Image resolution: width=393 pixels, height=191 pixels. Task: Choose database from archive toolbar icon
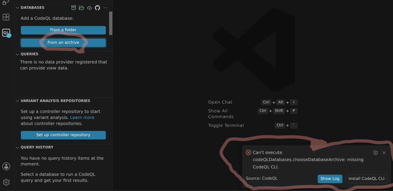[74, 8]
